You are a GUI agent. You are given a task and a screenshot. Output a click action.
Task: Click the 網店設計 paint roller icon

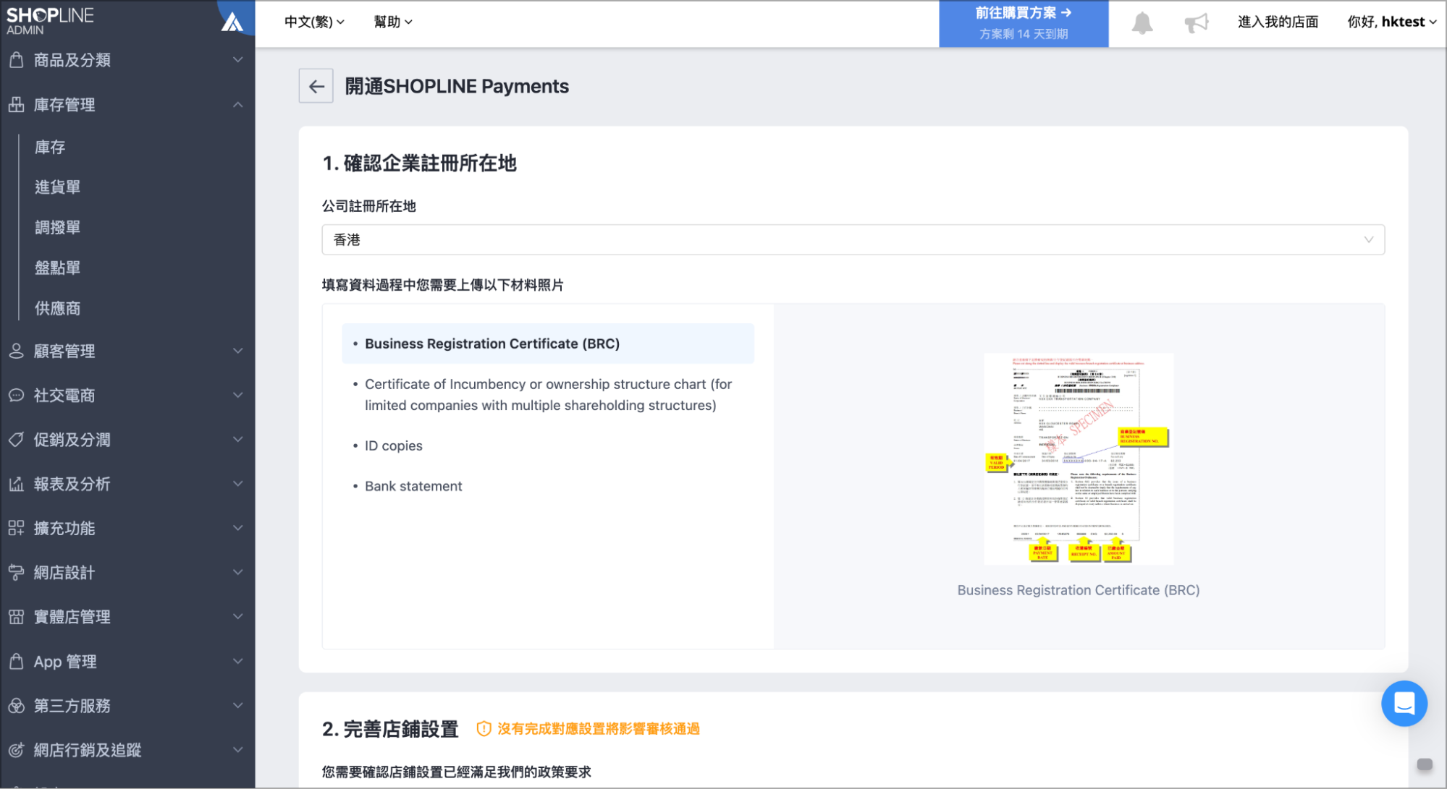pos(16,573)
